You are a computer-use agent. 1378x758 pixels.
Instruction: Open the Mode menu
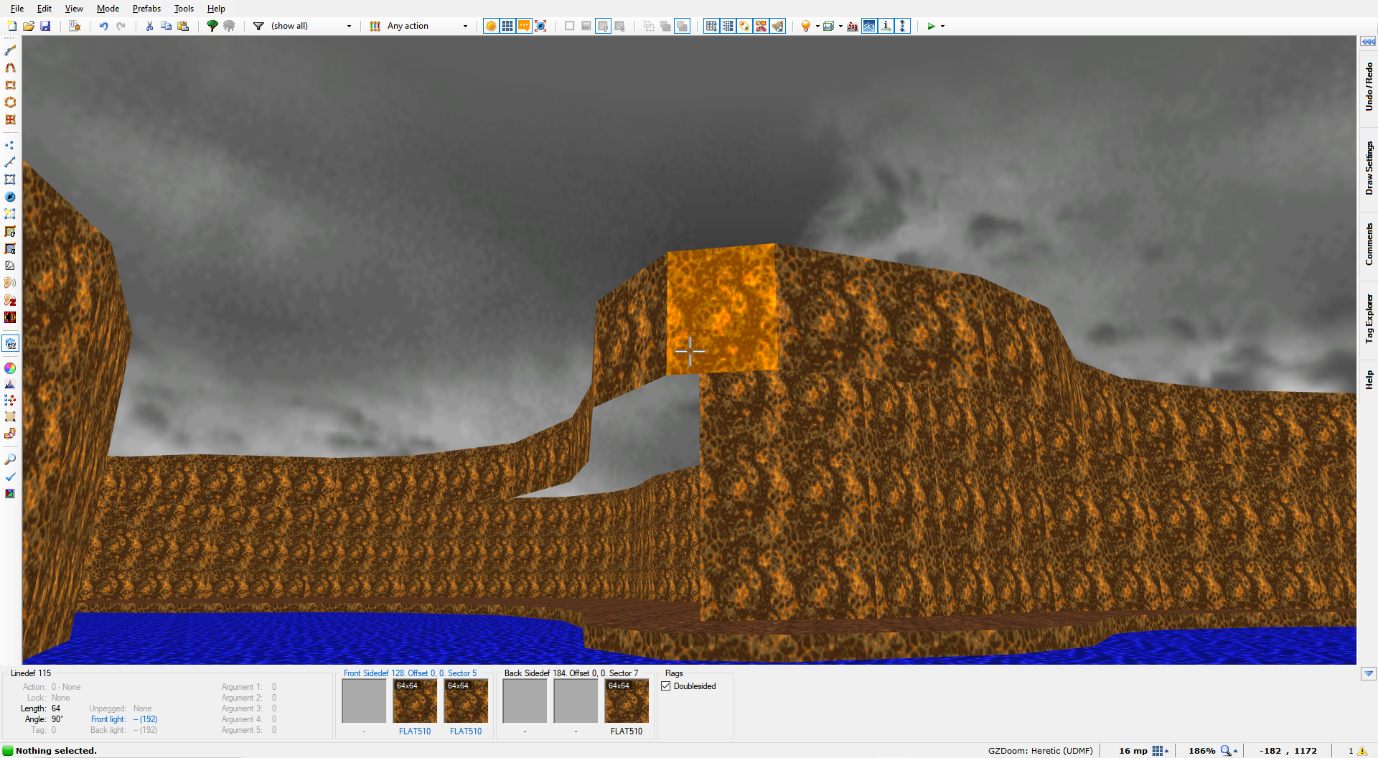click(x=108, y=9)
